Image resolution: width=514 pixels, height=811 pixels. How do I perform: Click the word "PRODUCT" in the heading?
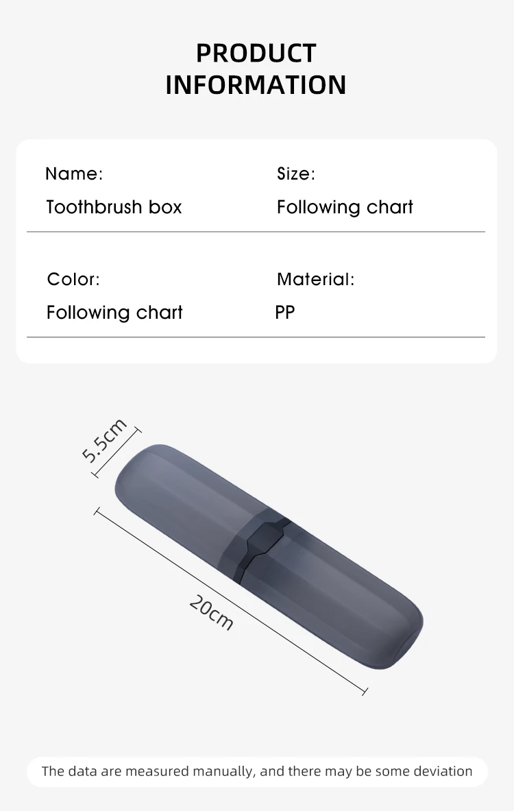[256, 53]
